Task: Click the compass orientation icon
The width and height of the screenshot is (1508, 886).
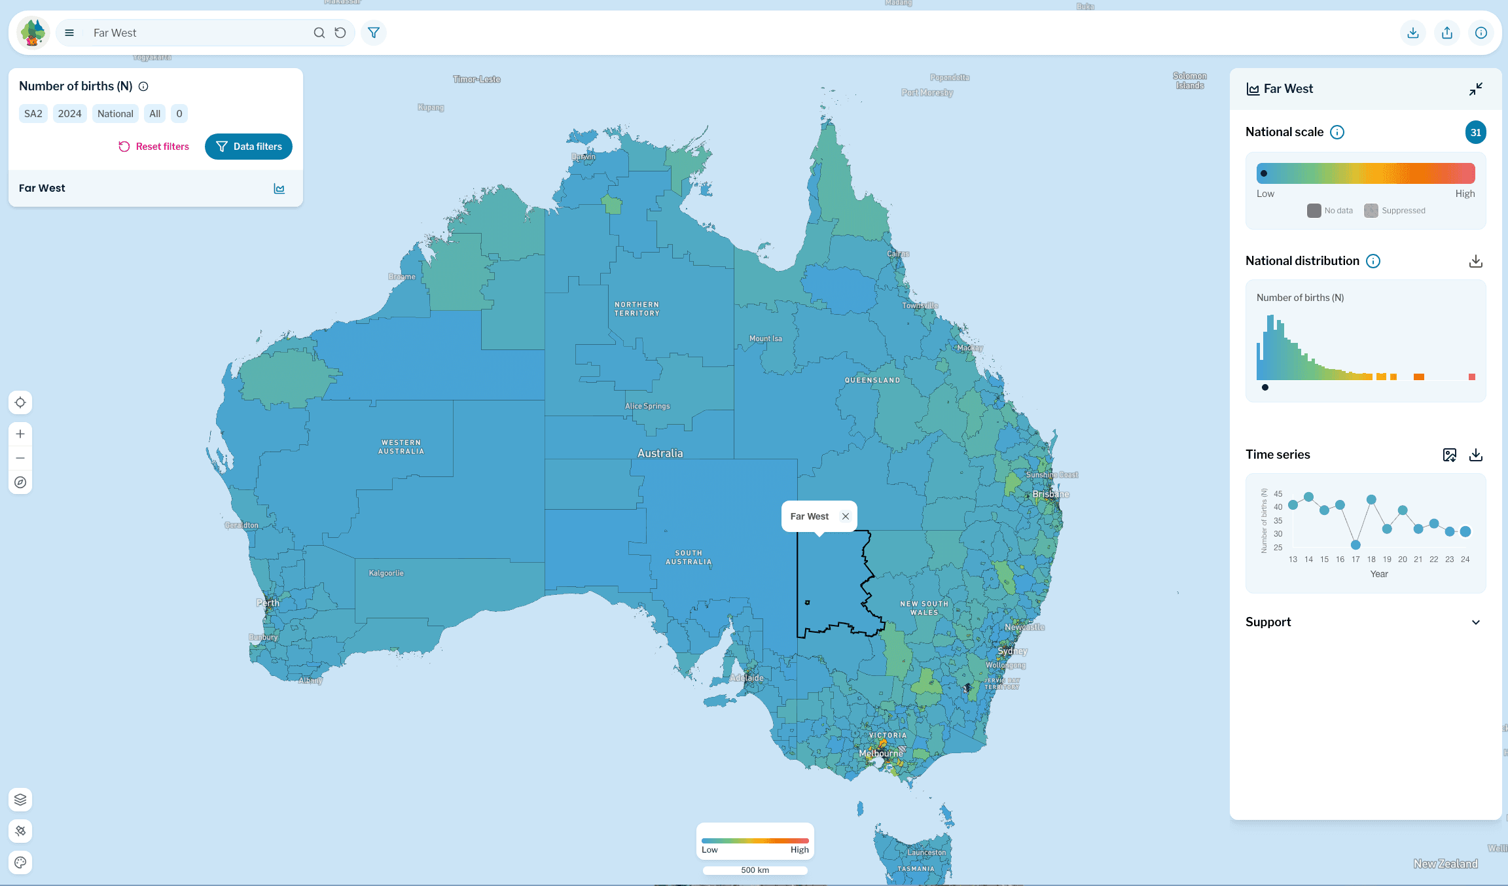Action: [x=20, y=482]
